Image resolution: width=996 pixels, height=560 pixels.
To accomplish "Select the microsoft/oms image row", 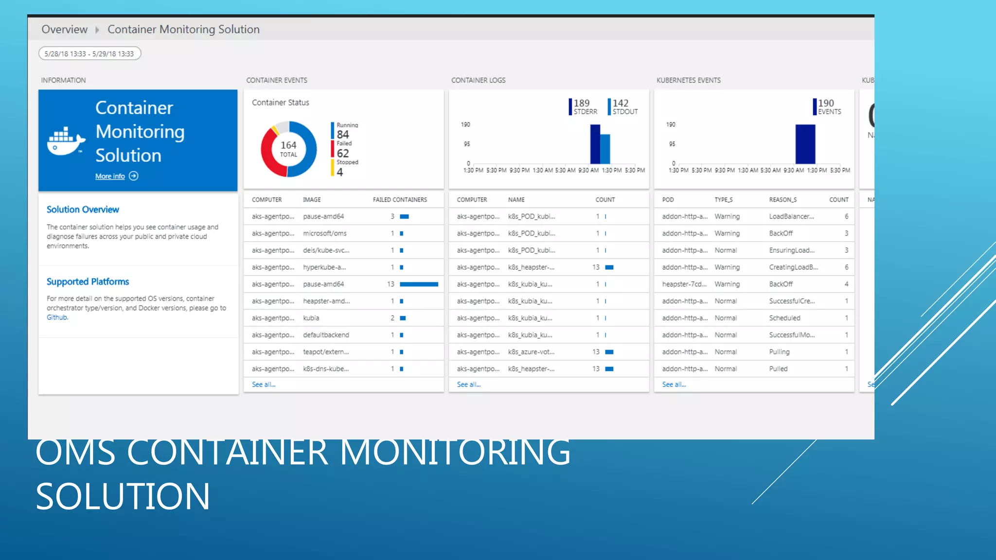I will 343,233.
